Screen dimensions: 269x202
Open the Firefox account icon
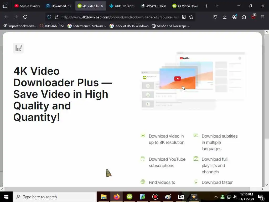click(x=234, y=17)
